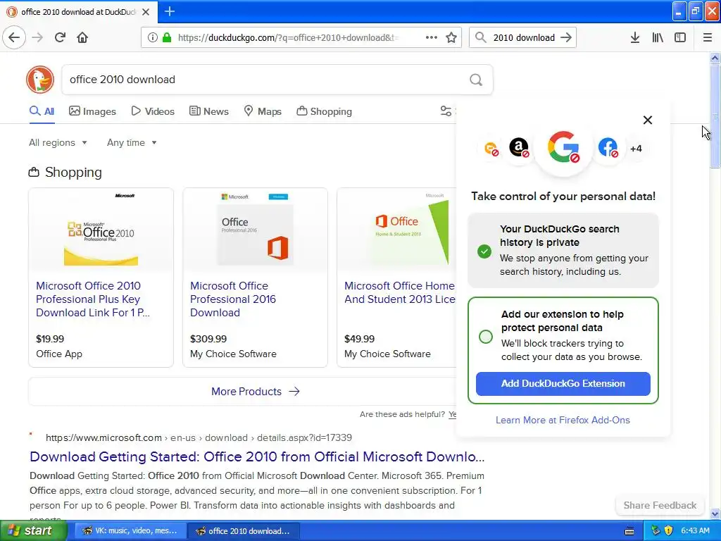
Task: Open Download Getting Started: Office 2010 result
Action: 257,456
